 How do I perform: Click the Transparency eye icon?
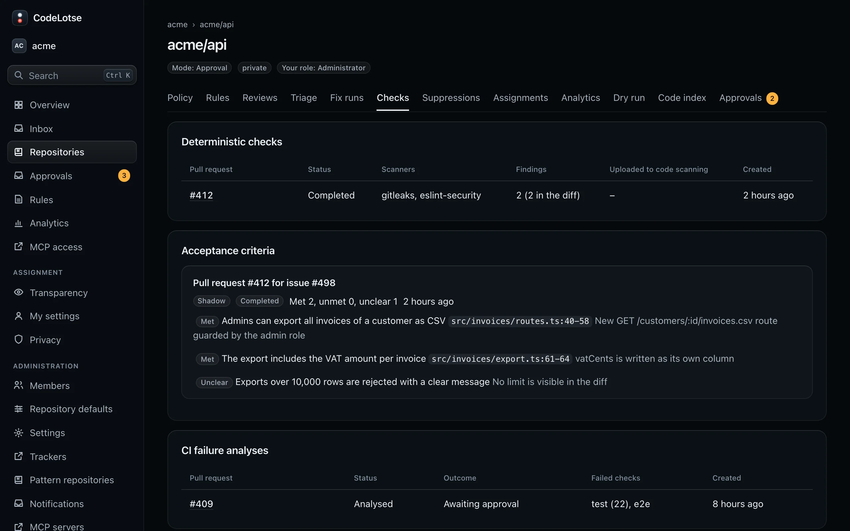point(19,292)
